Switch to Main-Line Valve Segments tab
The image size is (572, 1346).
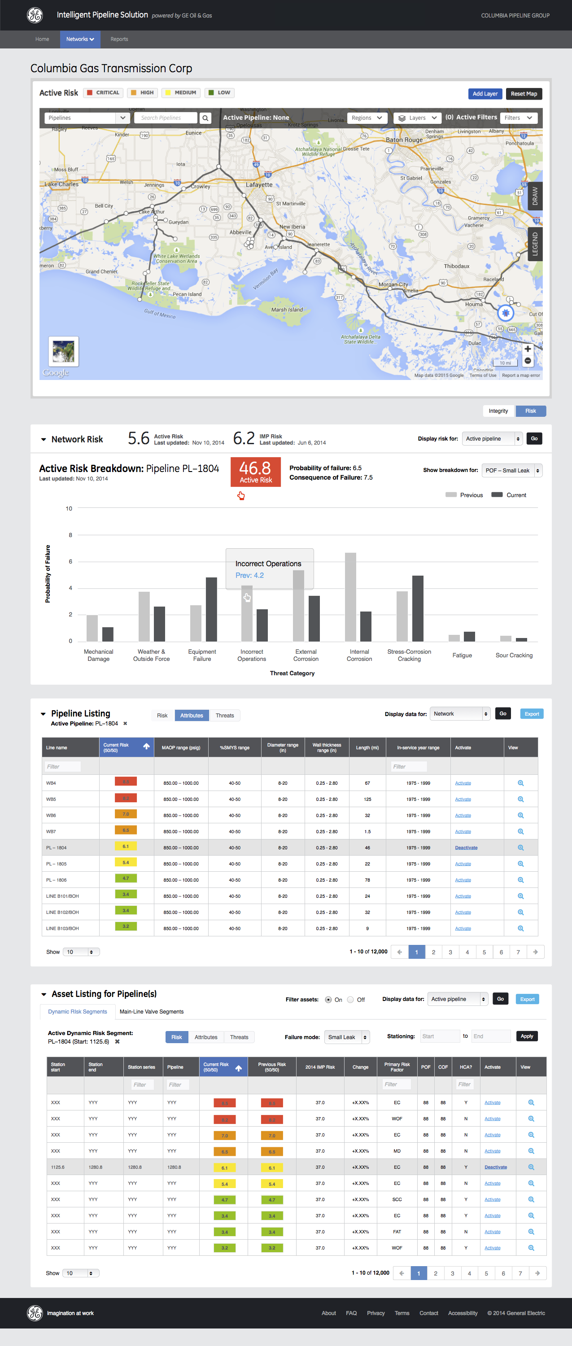152,1012
